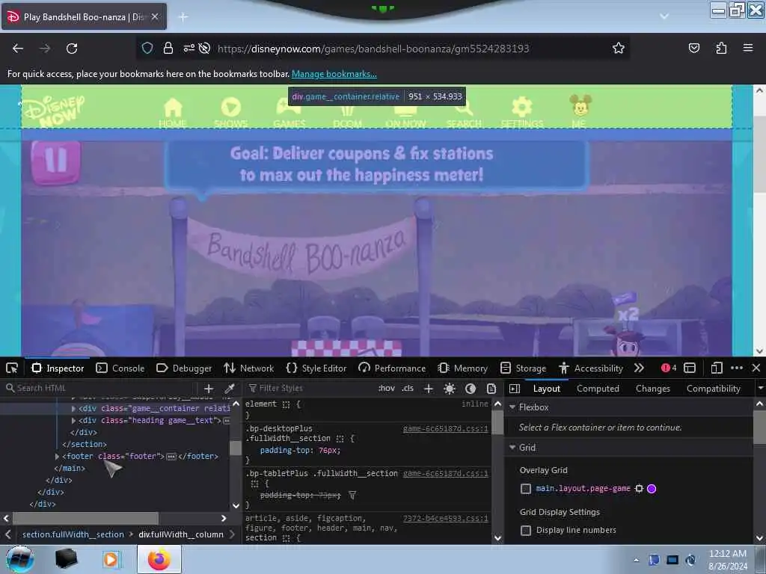766x574 pixels.
Task: Open a new browser tab
Action: pyautogui.click(x=183, y=17)
